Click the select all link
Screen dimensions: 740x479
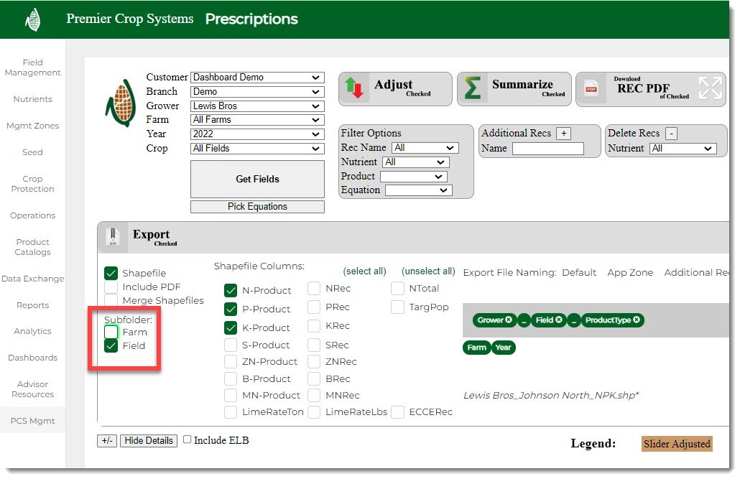click(364, 271)
